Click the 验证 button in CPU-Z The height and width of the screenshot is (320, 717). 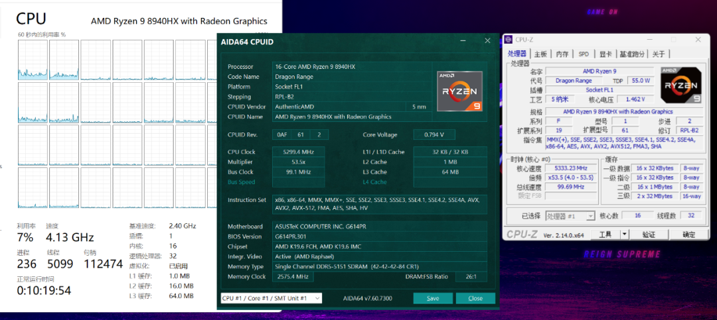click(x=649, y=235)
